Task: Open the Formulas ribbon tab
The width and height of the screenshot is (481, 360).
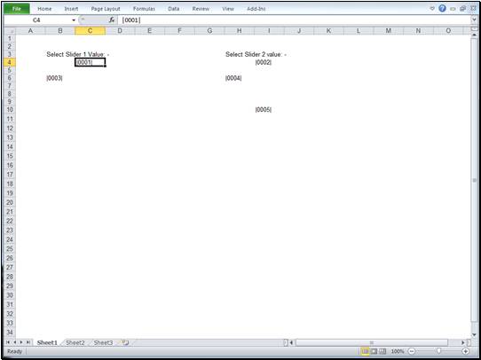Action: (x=144, y=9)
